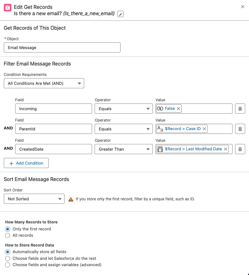Click the pencil icon to edit label
Screen dimensions: 249x275
click(121, 14)
